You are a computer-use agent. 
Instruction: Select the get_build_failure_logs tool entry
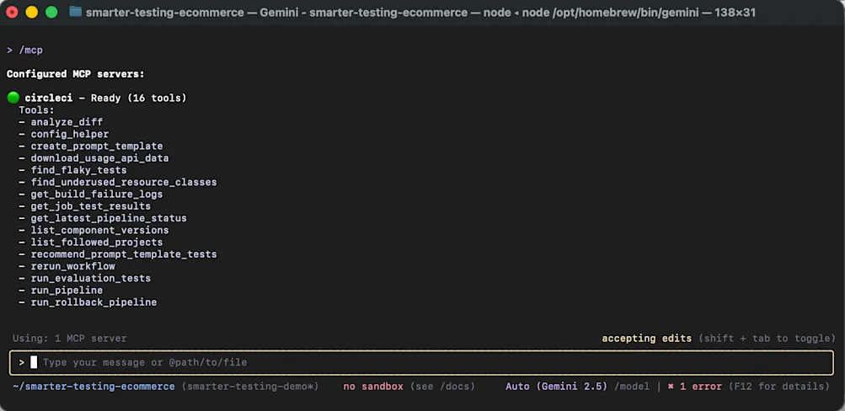click(97, 194)
